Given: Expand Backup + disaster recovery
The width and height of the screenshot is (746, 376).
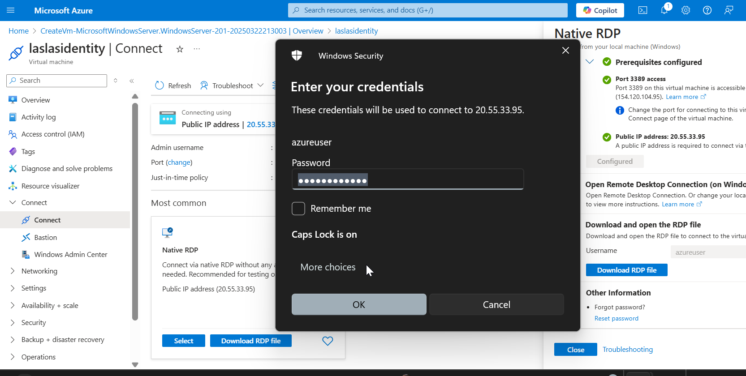Looking at the screenshot, I should click(13, 340).
